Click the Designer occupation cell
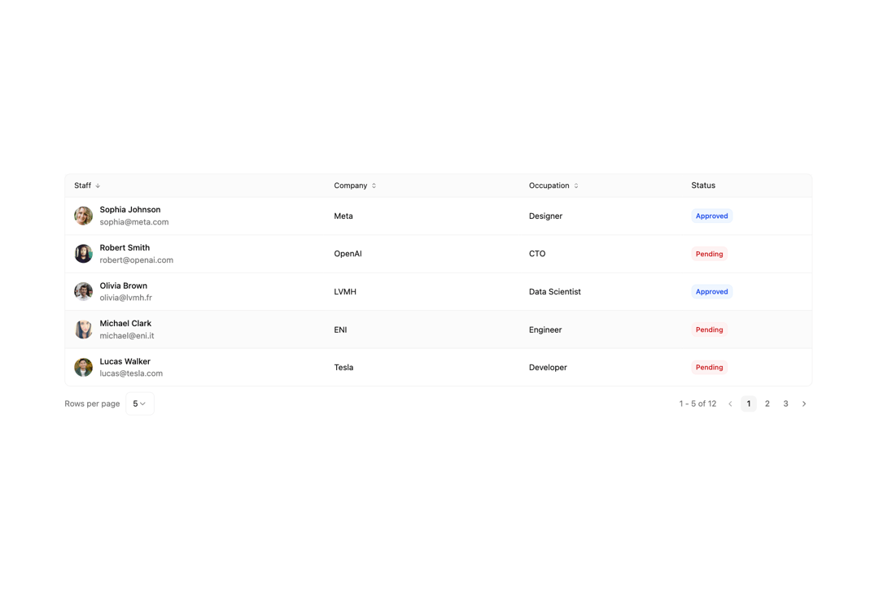 (545, 216)
